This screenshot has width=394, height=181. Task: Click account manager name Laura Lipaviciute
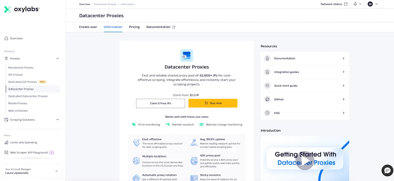[17, 173]
